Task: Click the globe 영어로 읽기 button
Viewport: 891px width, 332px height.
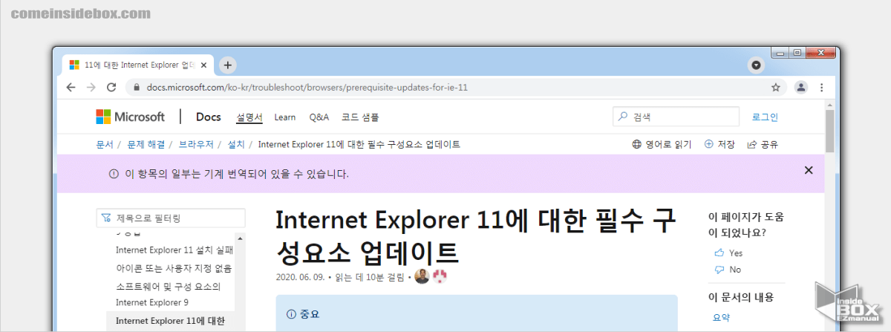Action: pos(662,144)
